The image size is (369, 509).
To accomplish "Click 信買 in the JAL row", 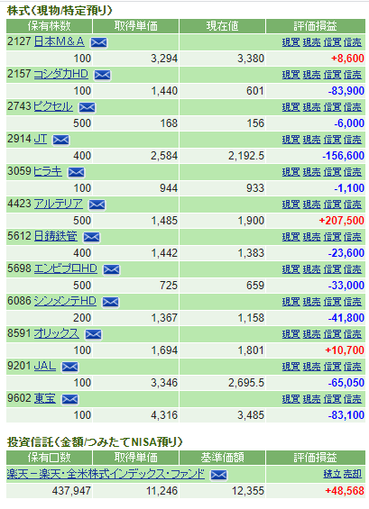I will [x=332, y=368].
